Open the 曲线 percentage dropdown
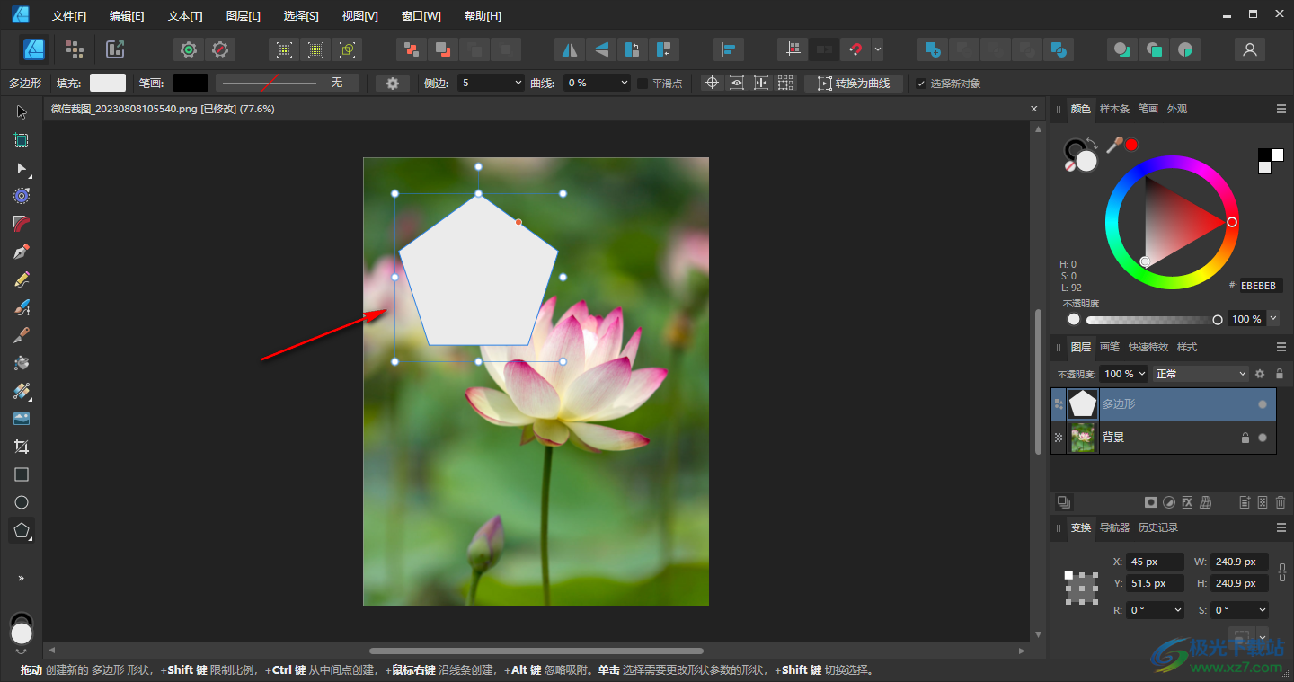Viewport: 1294px width, 682px height. (x=597, y=83)
